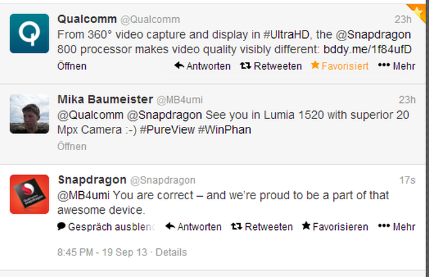Click the orange favorite corner flag icon
Screen dimensions: 429x277
click(x=422, y=8)
